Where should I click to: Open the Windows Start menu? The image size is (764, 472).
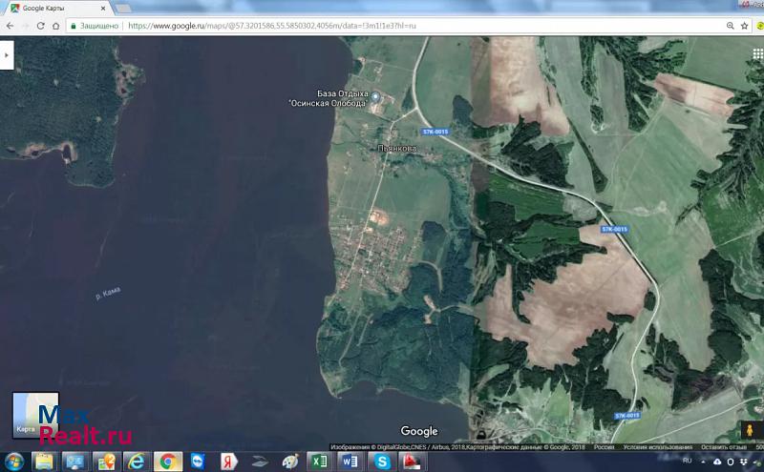point(13,462)
